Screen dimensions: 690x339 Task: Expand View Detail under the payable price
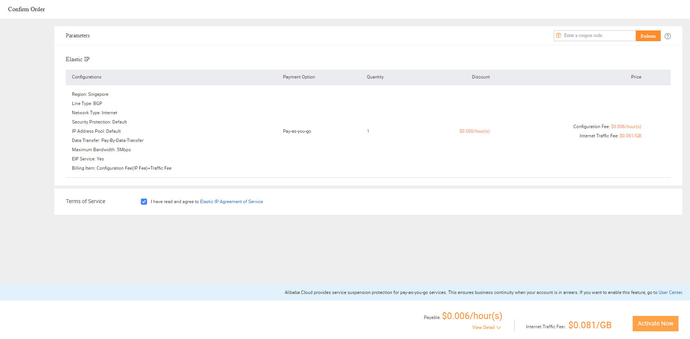tap(483, 327)
